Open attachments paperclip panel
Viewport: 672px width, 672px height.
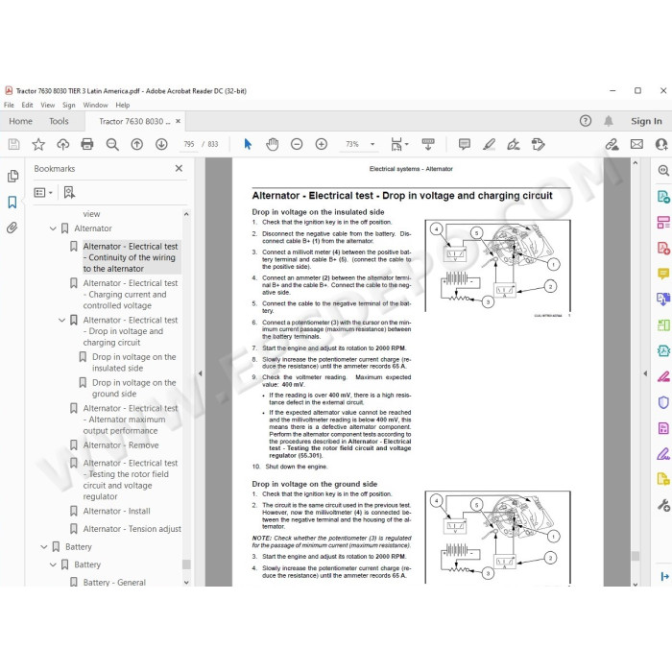coord(12,228)
